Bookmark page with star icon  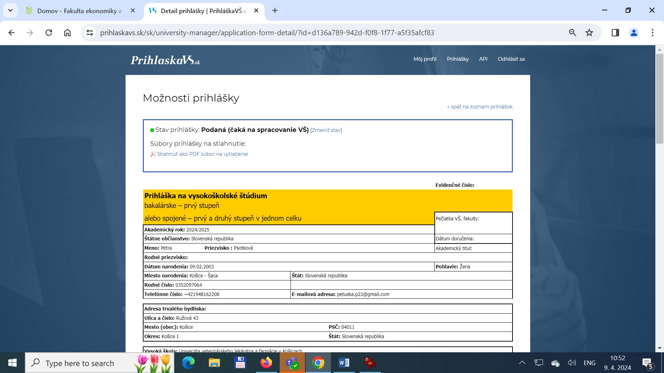tap(589, 33)
